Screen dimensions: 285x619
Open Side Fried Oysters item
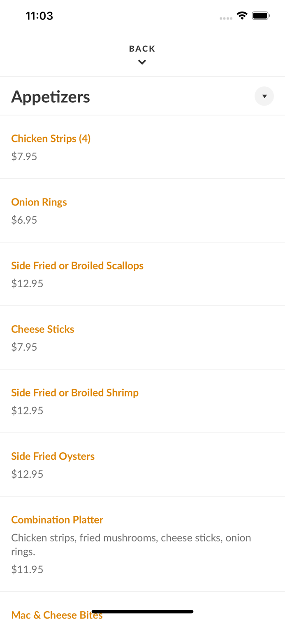pyautogui.click(x=53, y=456)
